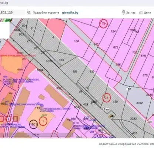Click the search field containing 1502.139

click(x=12, y=13)
